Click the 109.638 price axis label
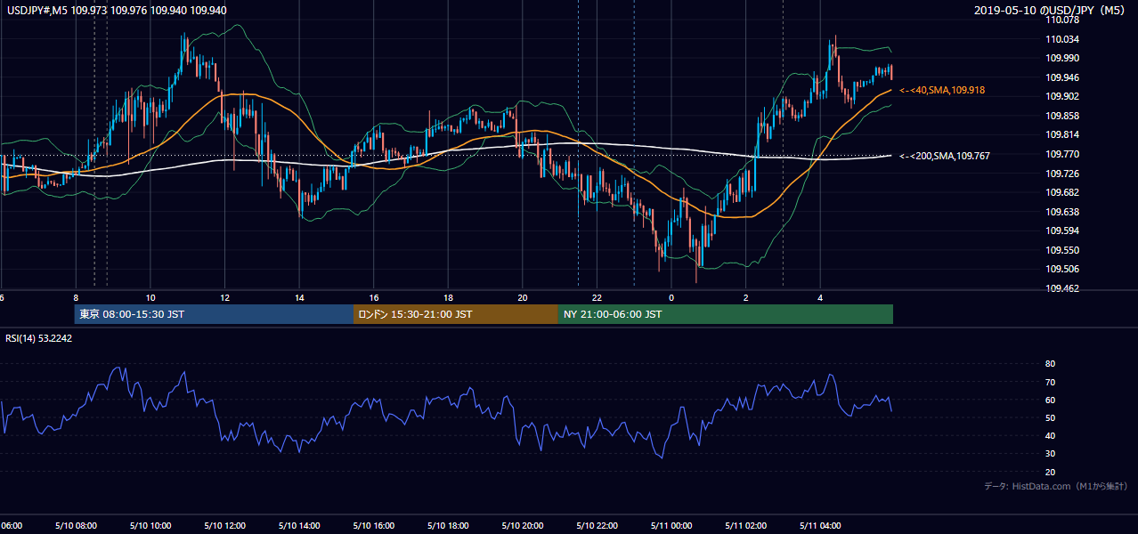Screen dimensions: 1138x534 tap(1063, 212)
